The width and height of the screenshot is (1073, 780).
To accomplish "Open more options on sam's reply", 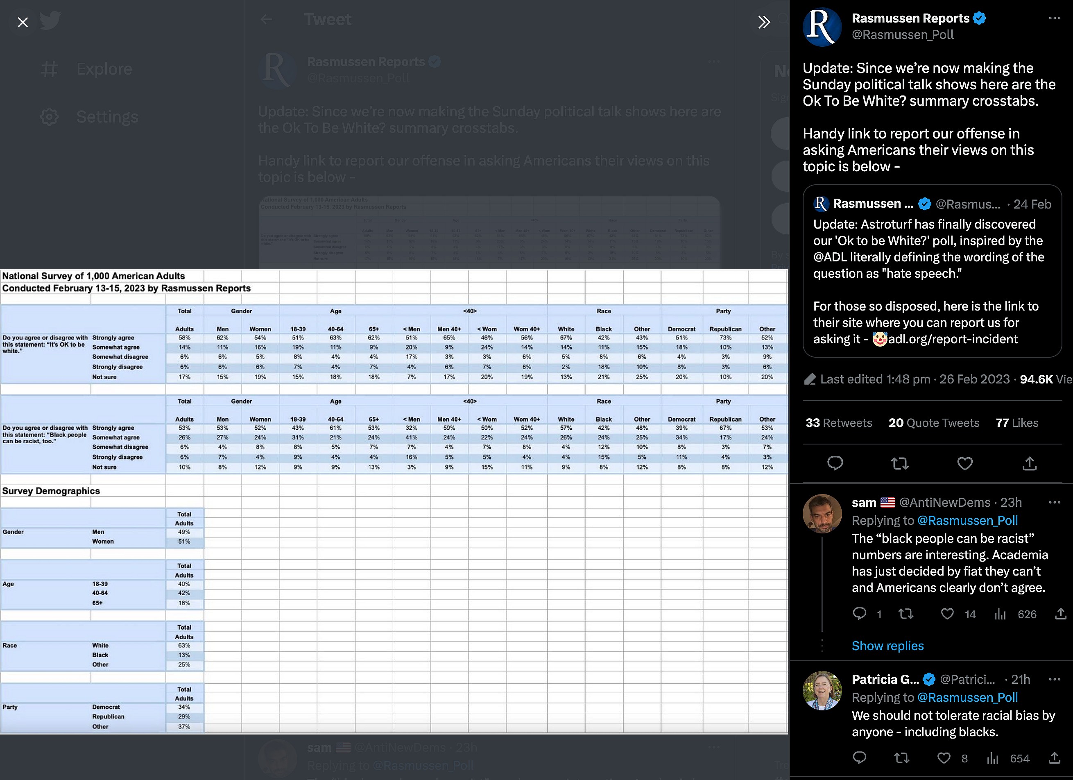I will (1054, 502).
